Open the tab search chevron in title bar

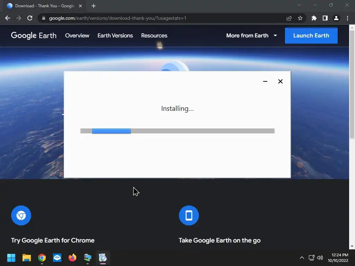point(299,5)
